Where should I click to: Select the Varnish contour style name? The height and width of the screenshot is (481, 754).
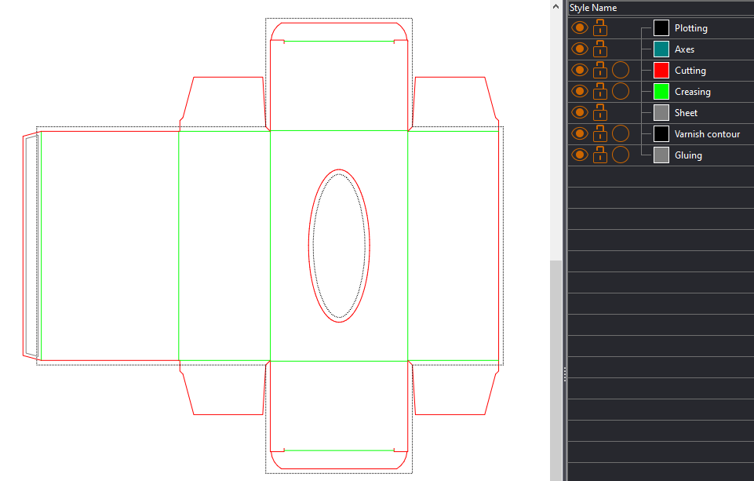point(707,133)
